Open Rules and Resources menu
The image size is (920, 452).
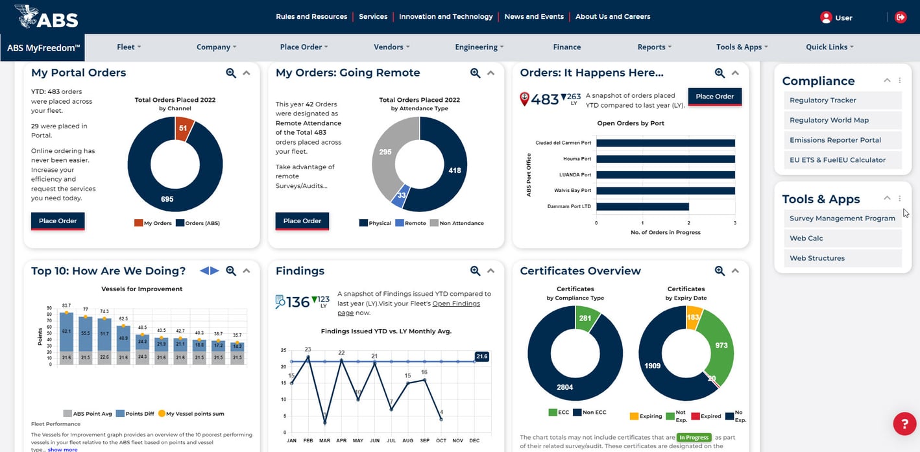click(x=311, y=17)
